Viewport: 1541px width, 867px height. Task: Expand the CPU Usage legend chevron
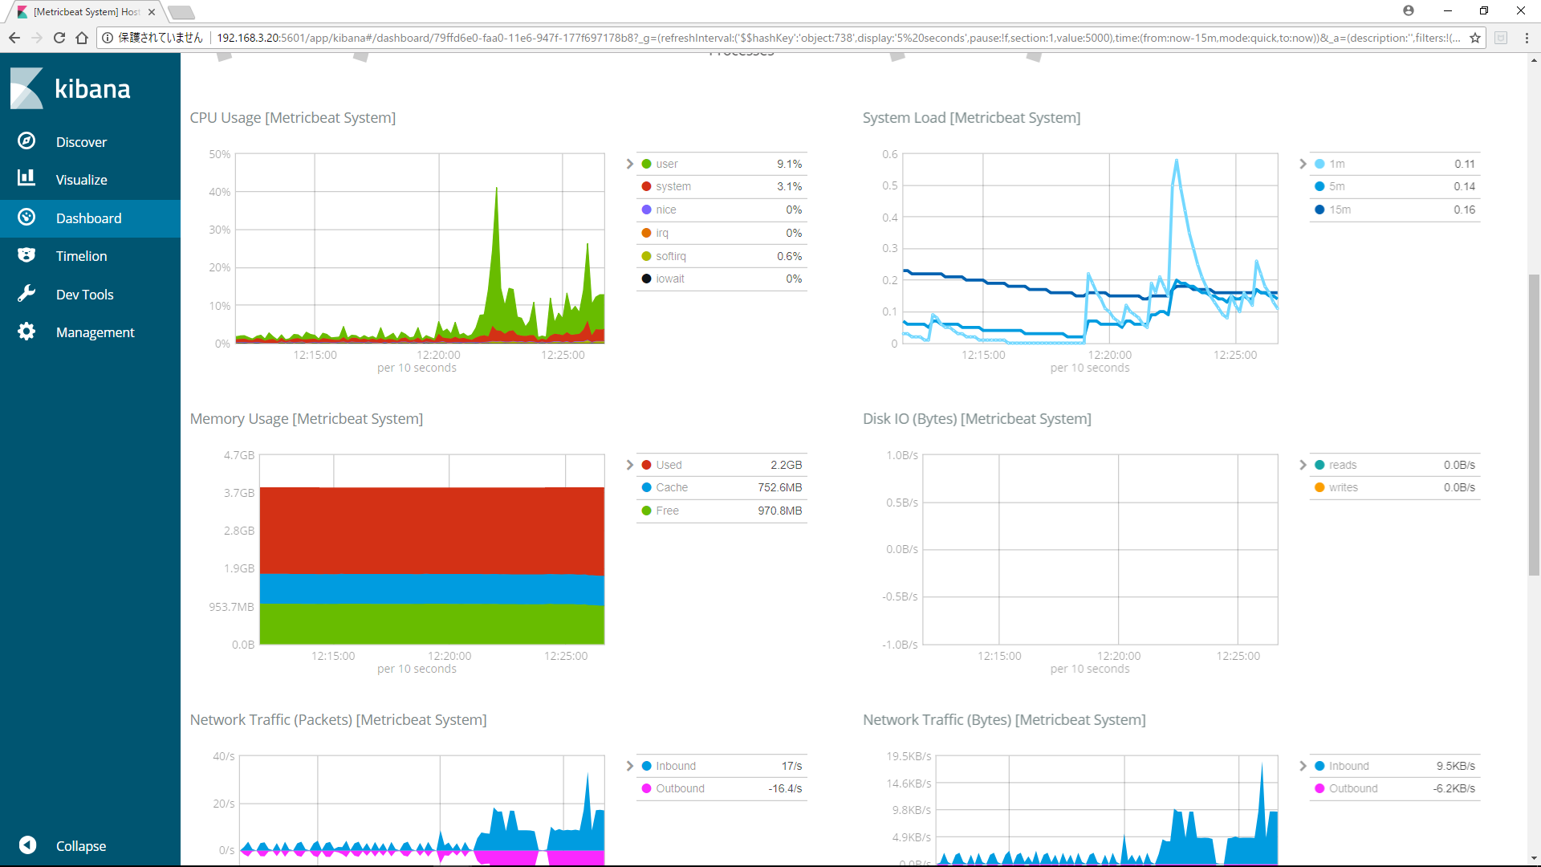pos(630,163)
